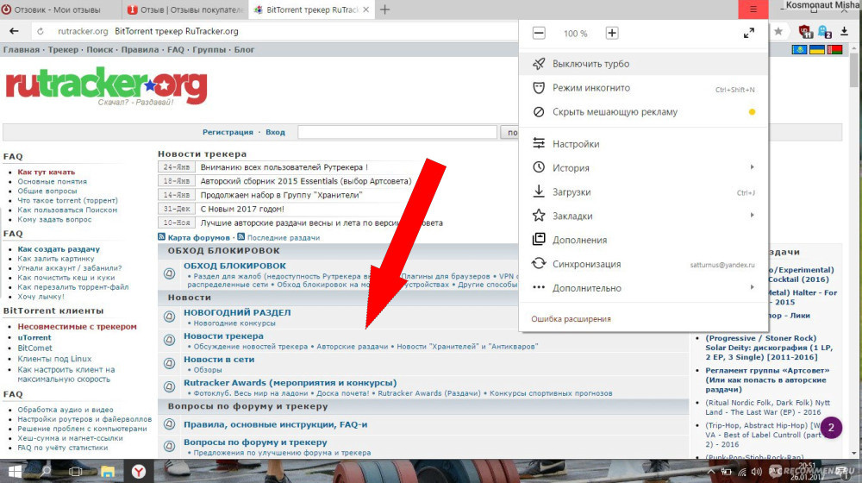Image resolution: width=862 pixels, height=483 pixels.
Task: Open Блог in the site navigation
Action: click(244, 49)
